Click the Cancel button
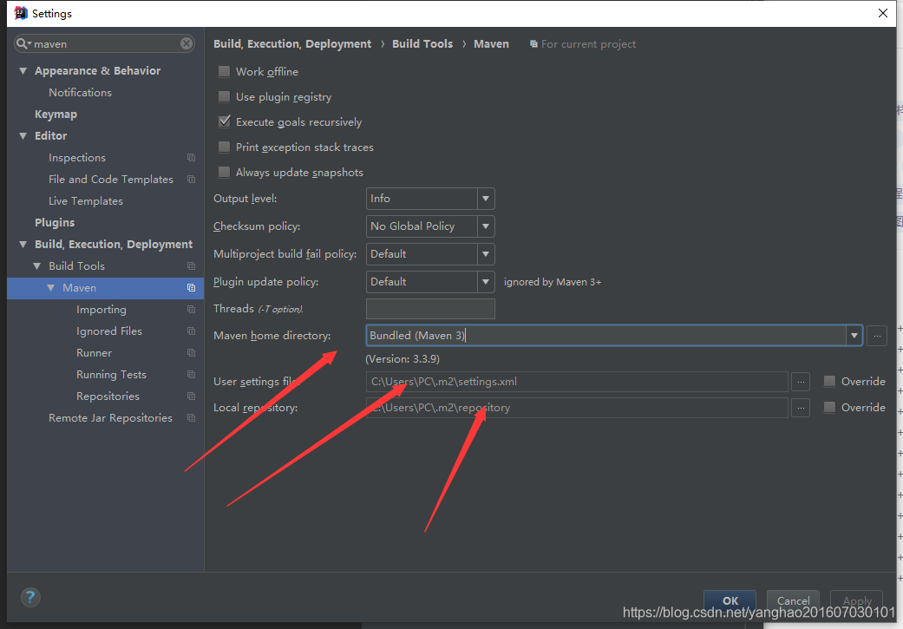 click(x=793, y=600)
